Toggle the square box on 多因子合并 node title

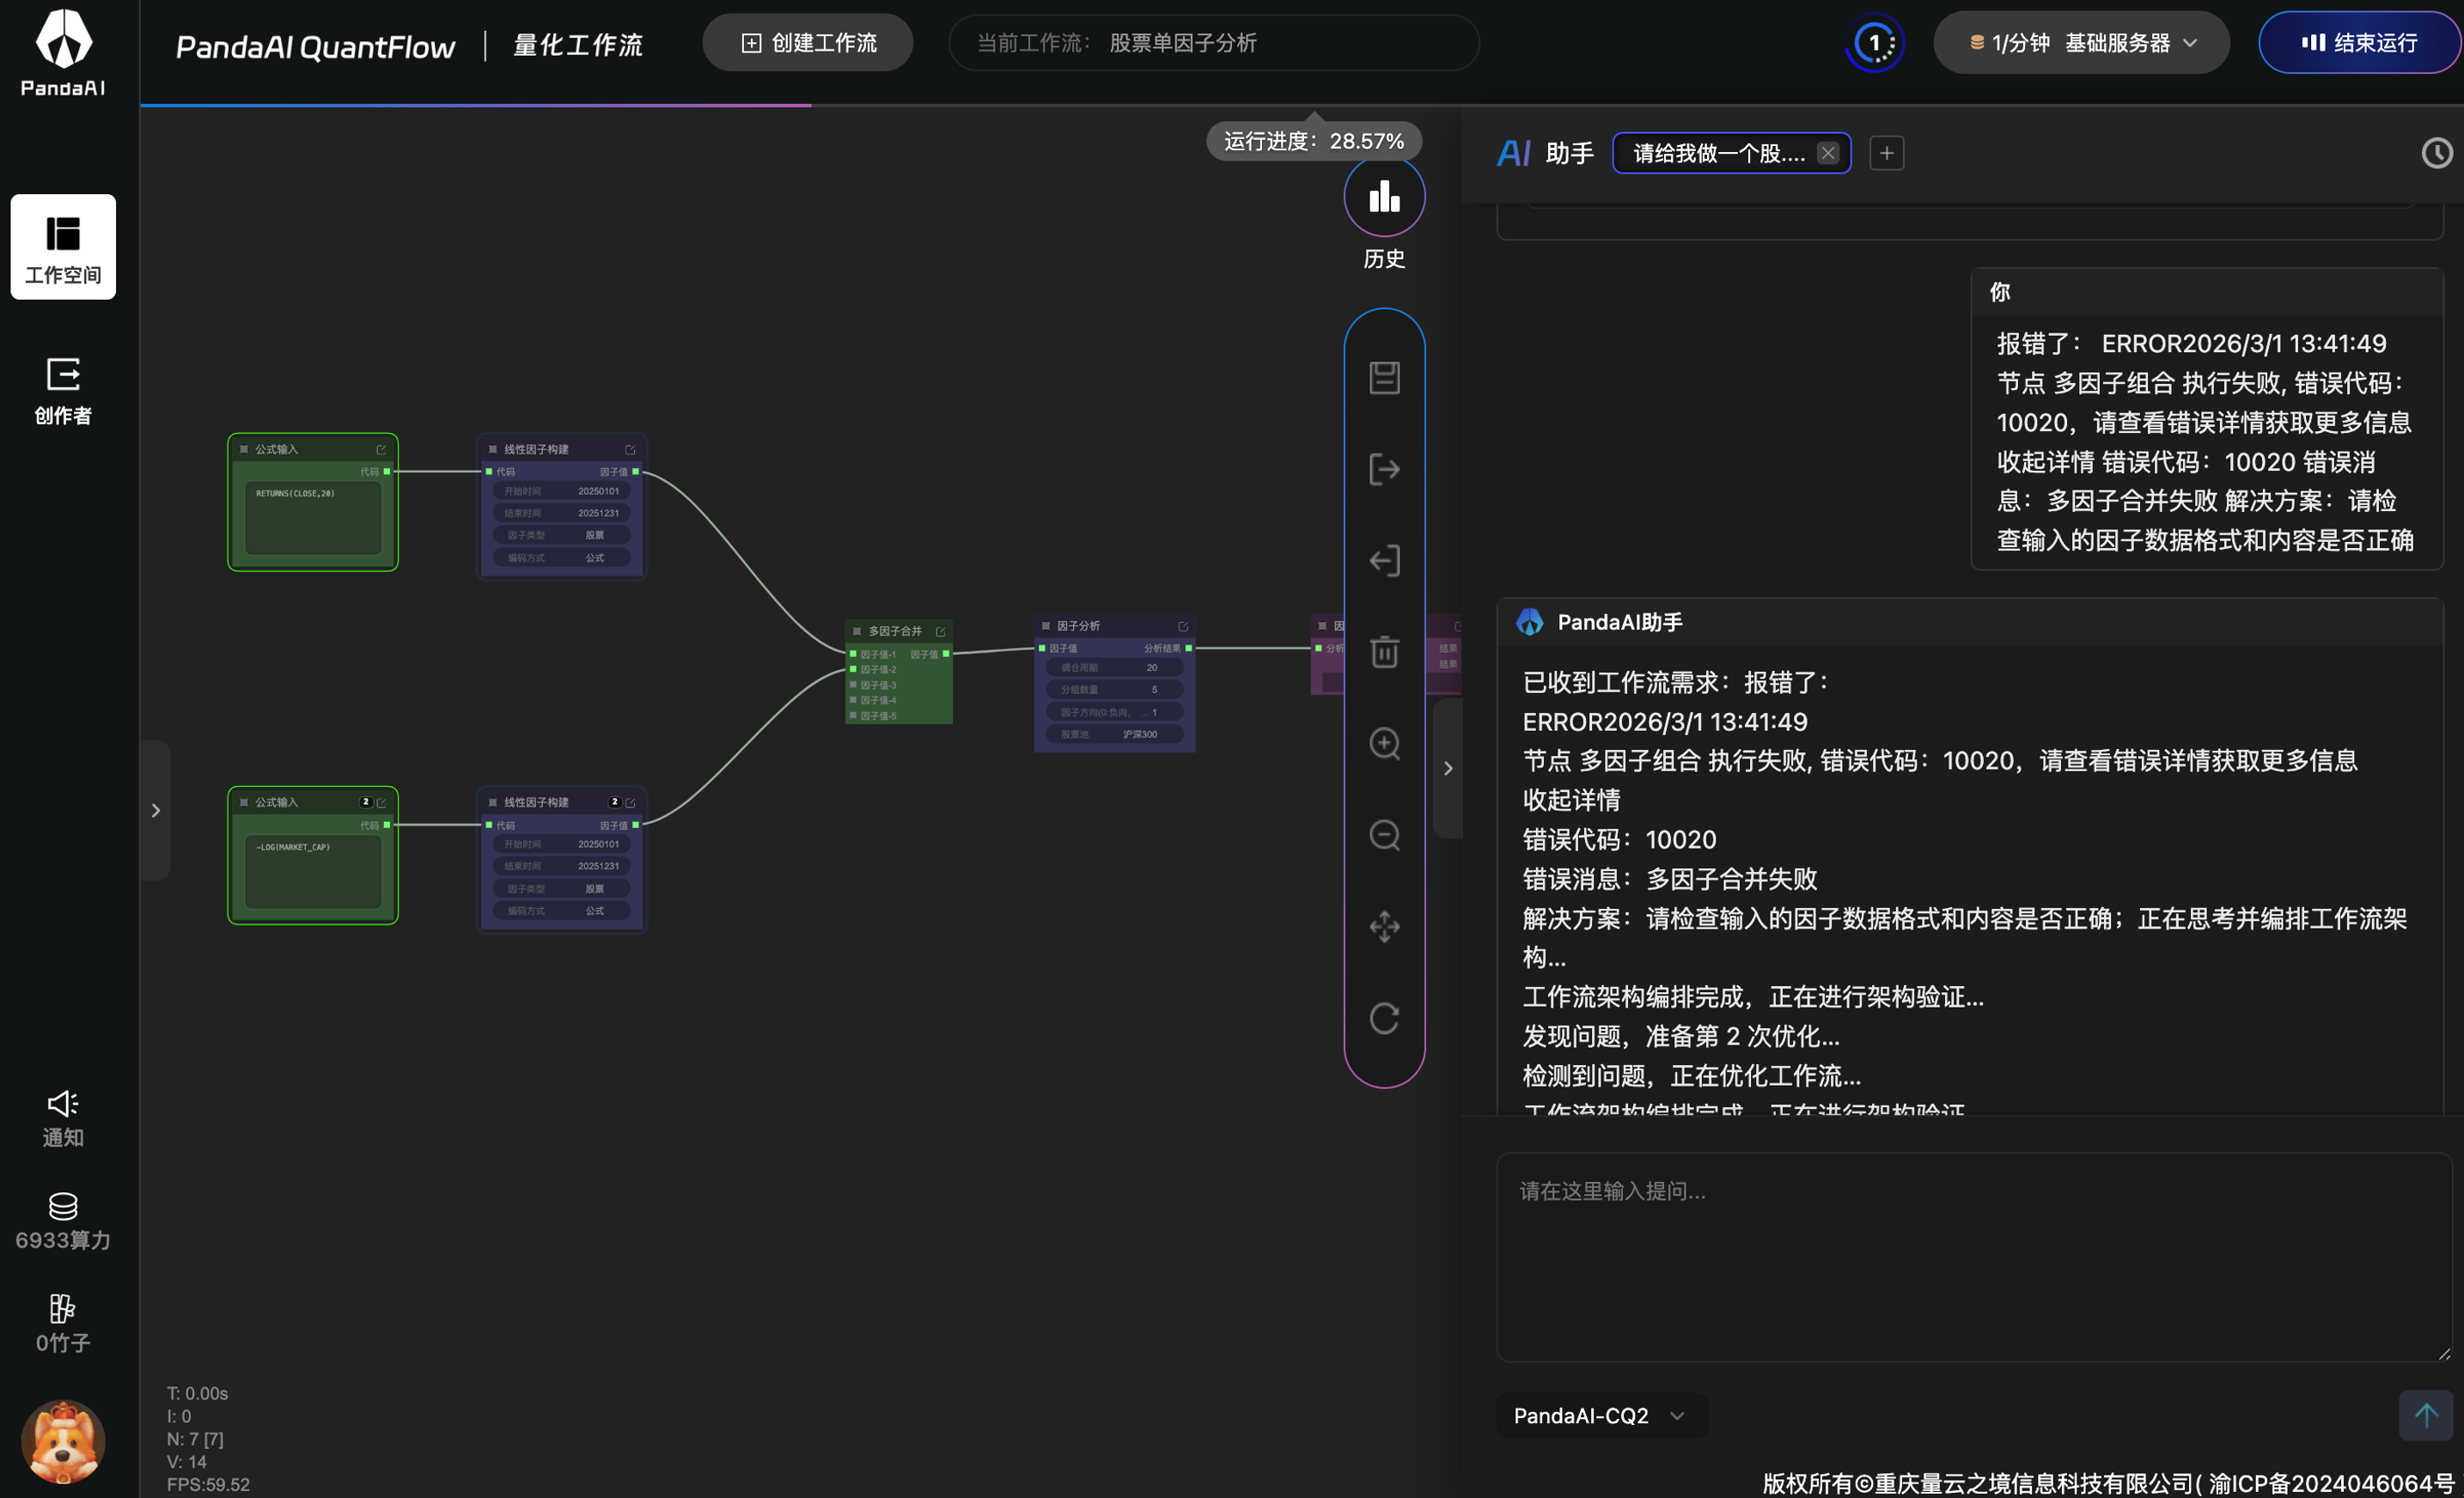click(857, 632)
